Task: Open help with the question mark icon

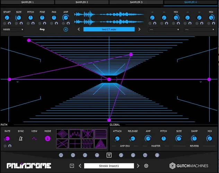Action: pos(72,166)
